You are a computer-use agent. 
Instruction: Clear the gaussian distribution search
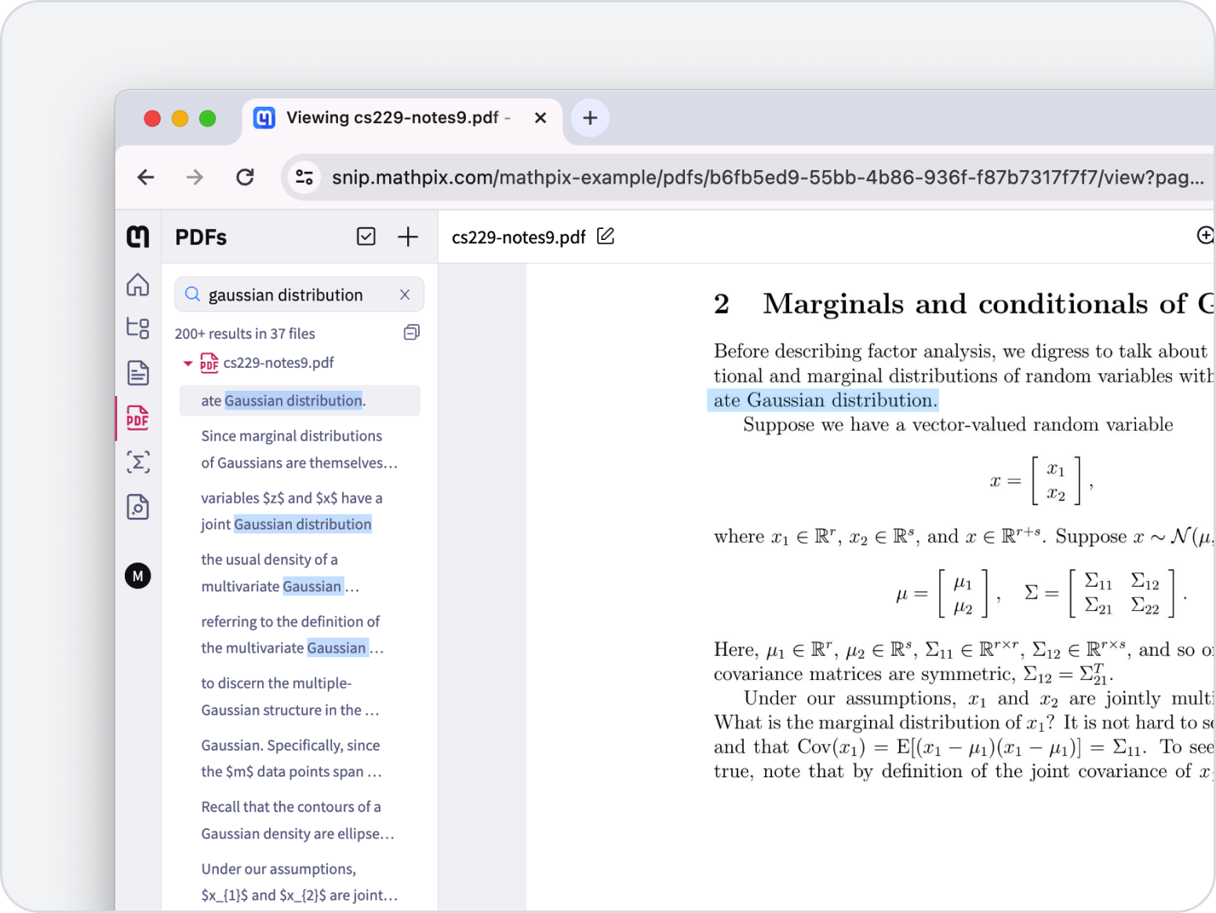[x=405, y=294]
